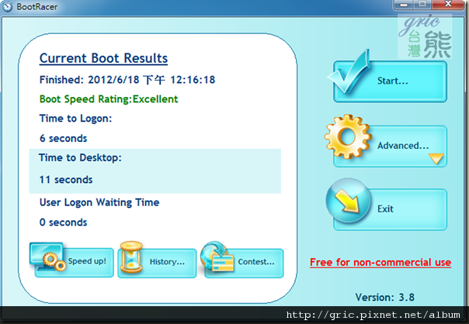Start a boot time test

390,82
